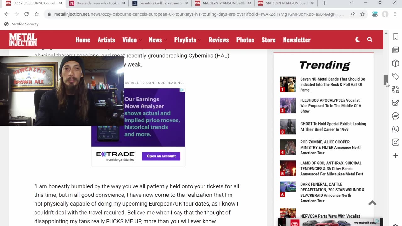Open the sidebar price tag icon
The width and height of the screenshot is (402, 226).
[x=395, y=76]
